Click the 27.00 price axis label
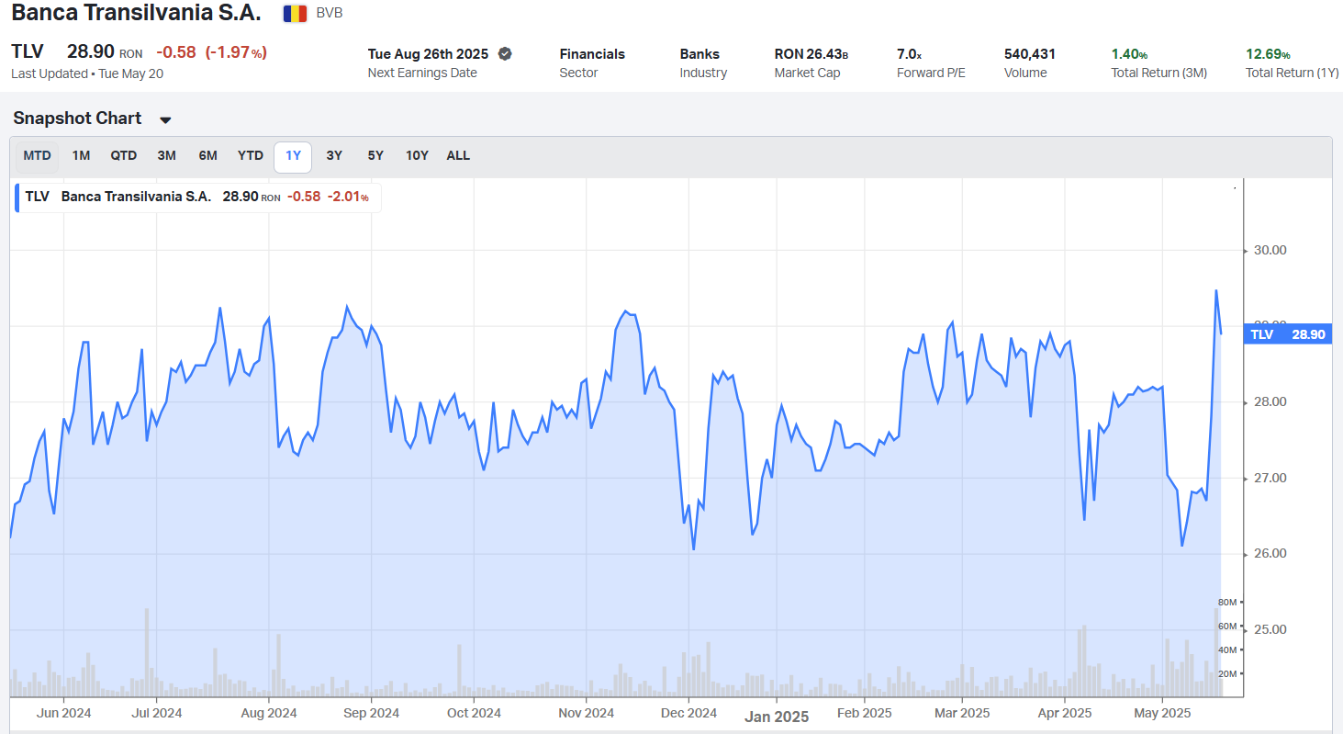Viewport: 1343px width, 734px height. 1270,479
